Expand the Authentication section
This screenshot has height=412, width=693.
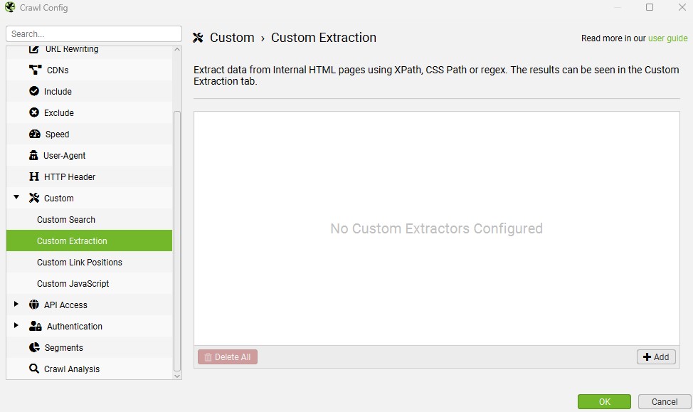pyautogui.click(x=16, y=326)
